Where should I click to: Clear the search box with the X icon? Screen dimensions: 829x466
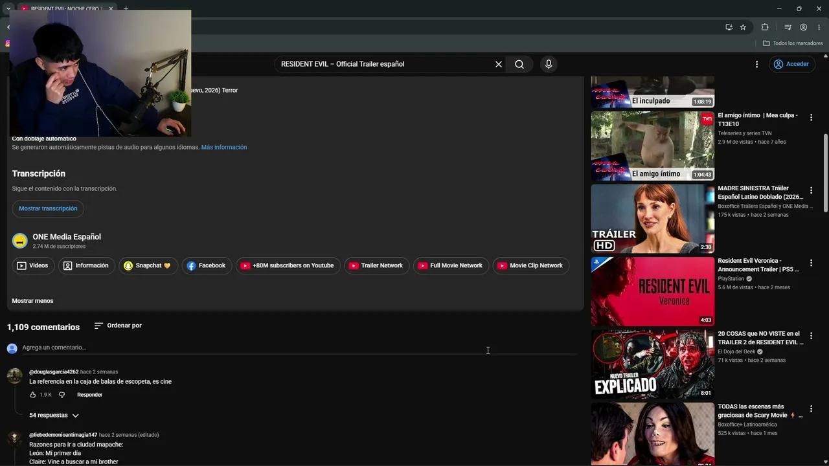tap(499, 64)
